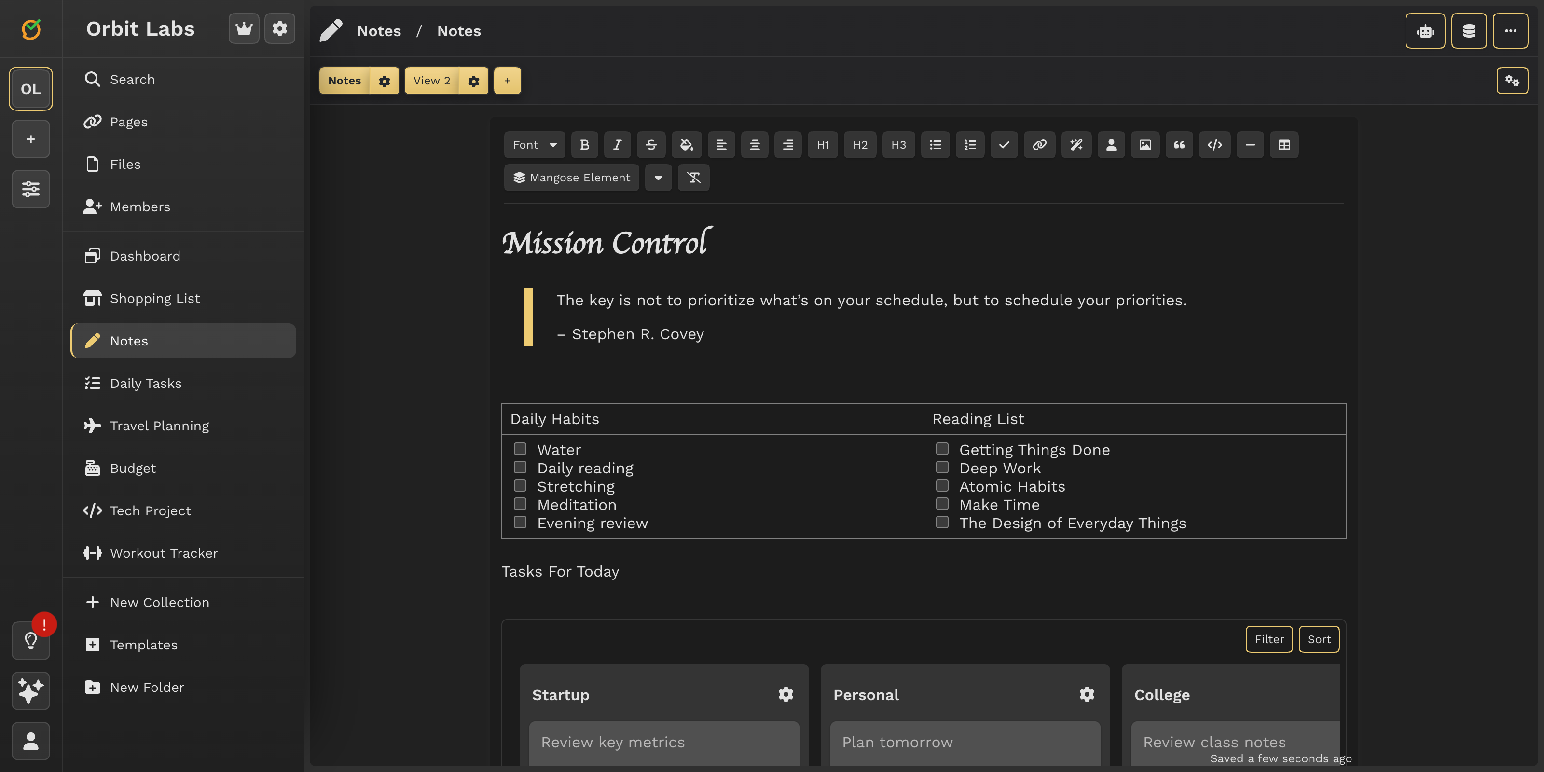The width and height of the screenshot is (1544, 772).
Task: Apply strikethrough formatting from the toolbar
Action: tap(651, 144)
